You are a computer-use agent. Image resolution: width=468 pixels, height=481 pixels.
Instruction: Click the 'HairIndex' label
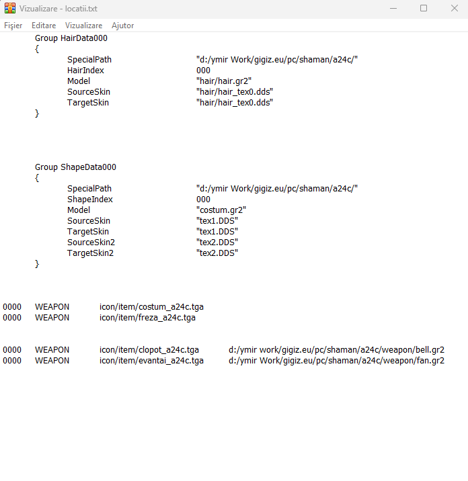coord(85,71)
